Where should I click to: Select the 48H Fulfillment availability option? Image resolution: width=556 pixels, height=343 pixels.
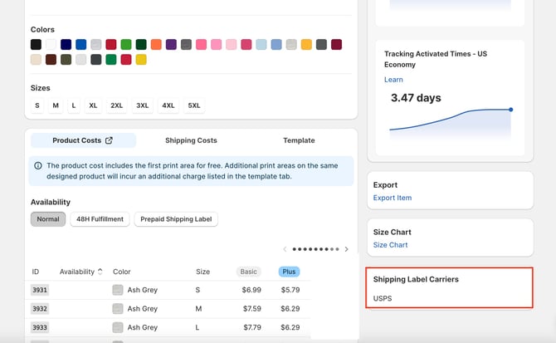point(100,219)
